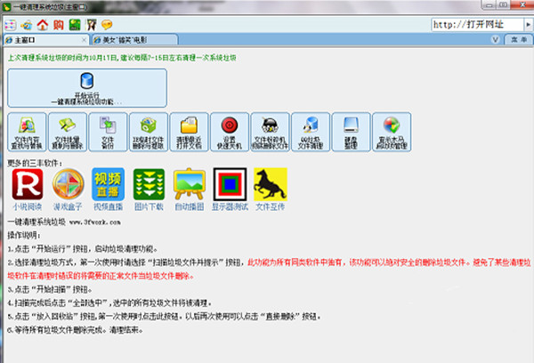Open the yellow chat bubble icon
Image resolution: width=534 pixels, height=363 pixels.
click(107, 25)
